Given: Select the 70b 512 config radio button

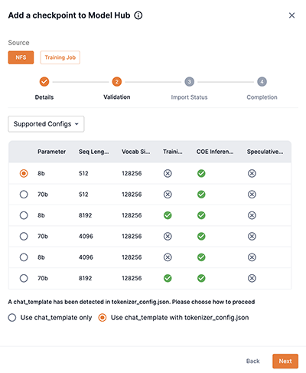Looking at the screenshot, I should [24, 195].
